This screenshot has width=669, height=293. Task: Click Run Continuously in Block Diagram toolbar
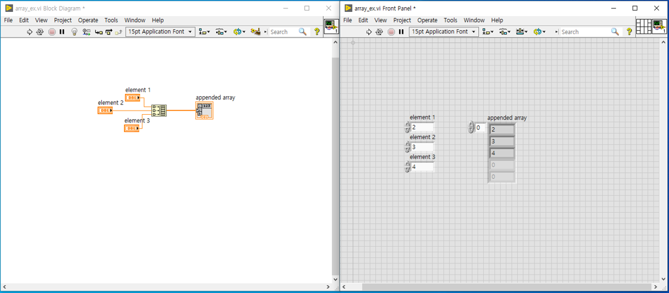coord(40,31)
